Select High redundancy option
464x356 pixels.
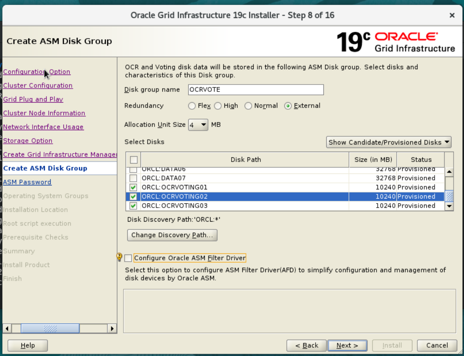click(x=218, y=106)
